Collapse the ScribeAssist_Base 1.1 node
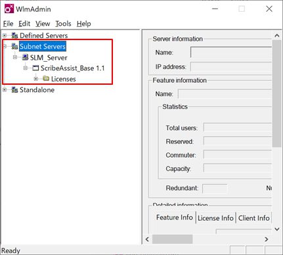This screenshot has width=283, height=255. [26, 68]
